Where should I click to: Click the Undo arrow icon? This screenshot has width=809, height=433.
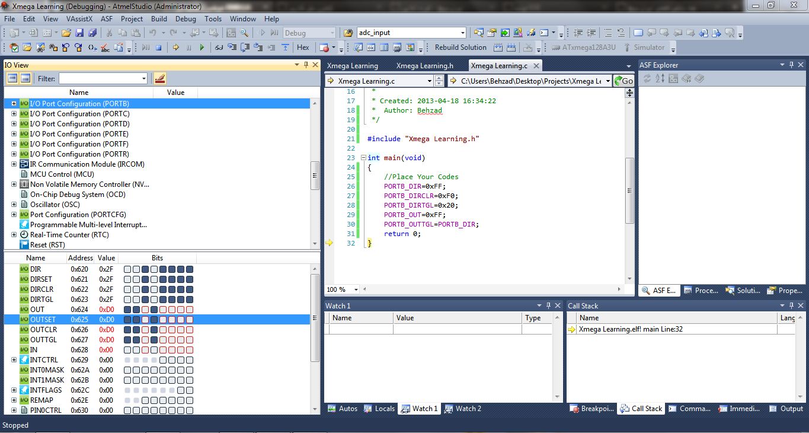(x=153, y=33)
